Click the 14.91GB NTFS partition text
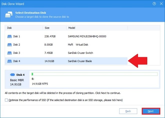Viewport: 165px width, 118px height. [x=40, y=84]
